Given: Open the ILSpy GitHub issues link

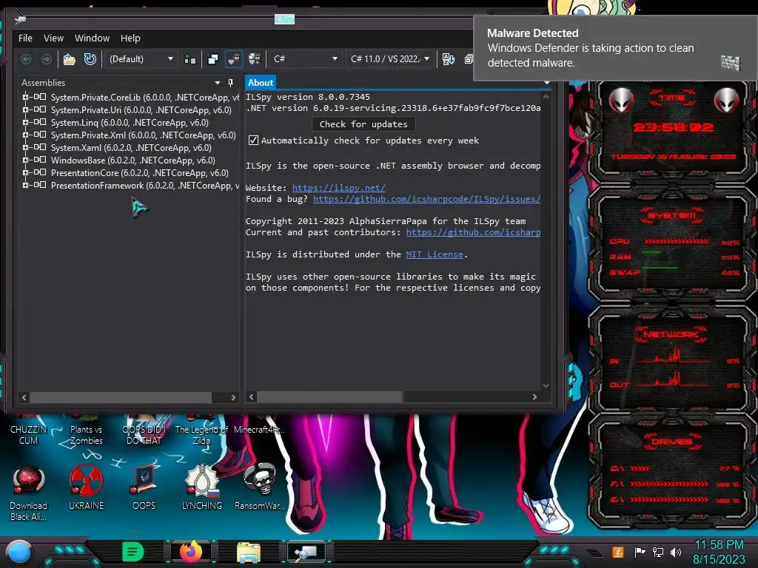Looking at the screenshot, I should pyautogui.click(x=427, y=199).
